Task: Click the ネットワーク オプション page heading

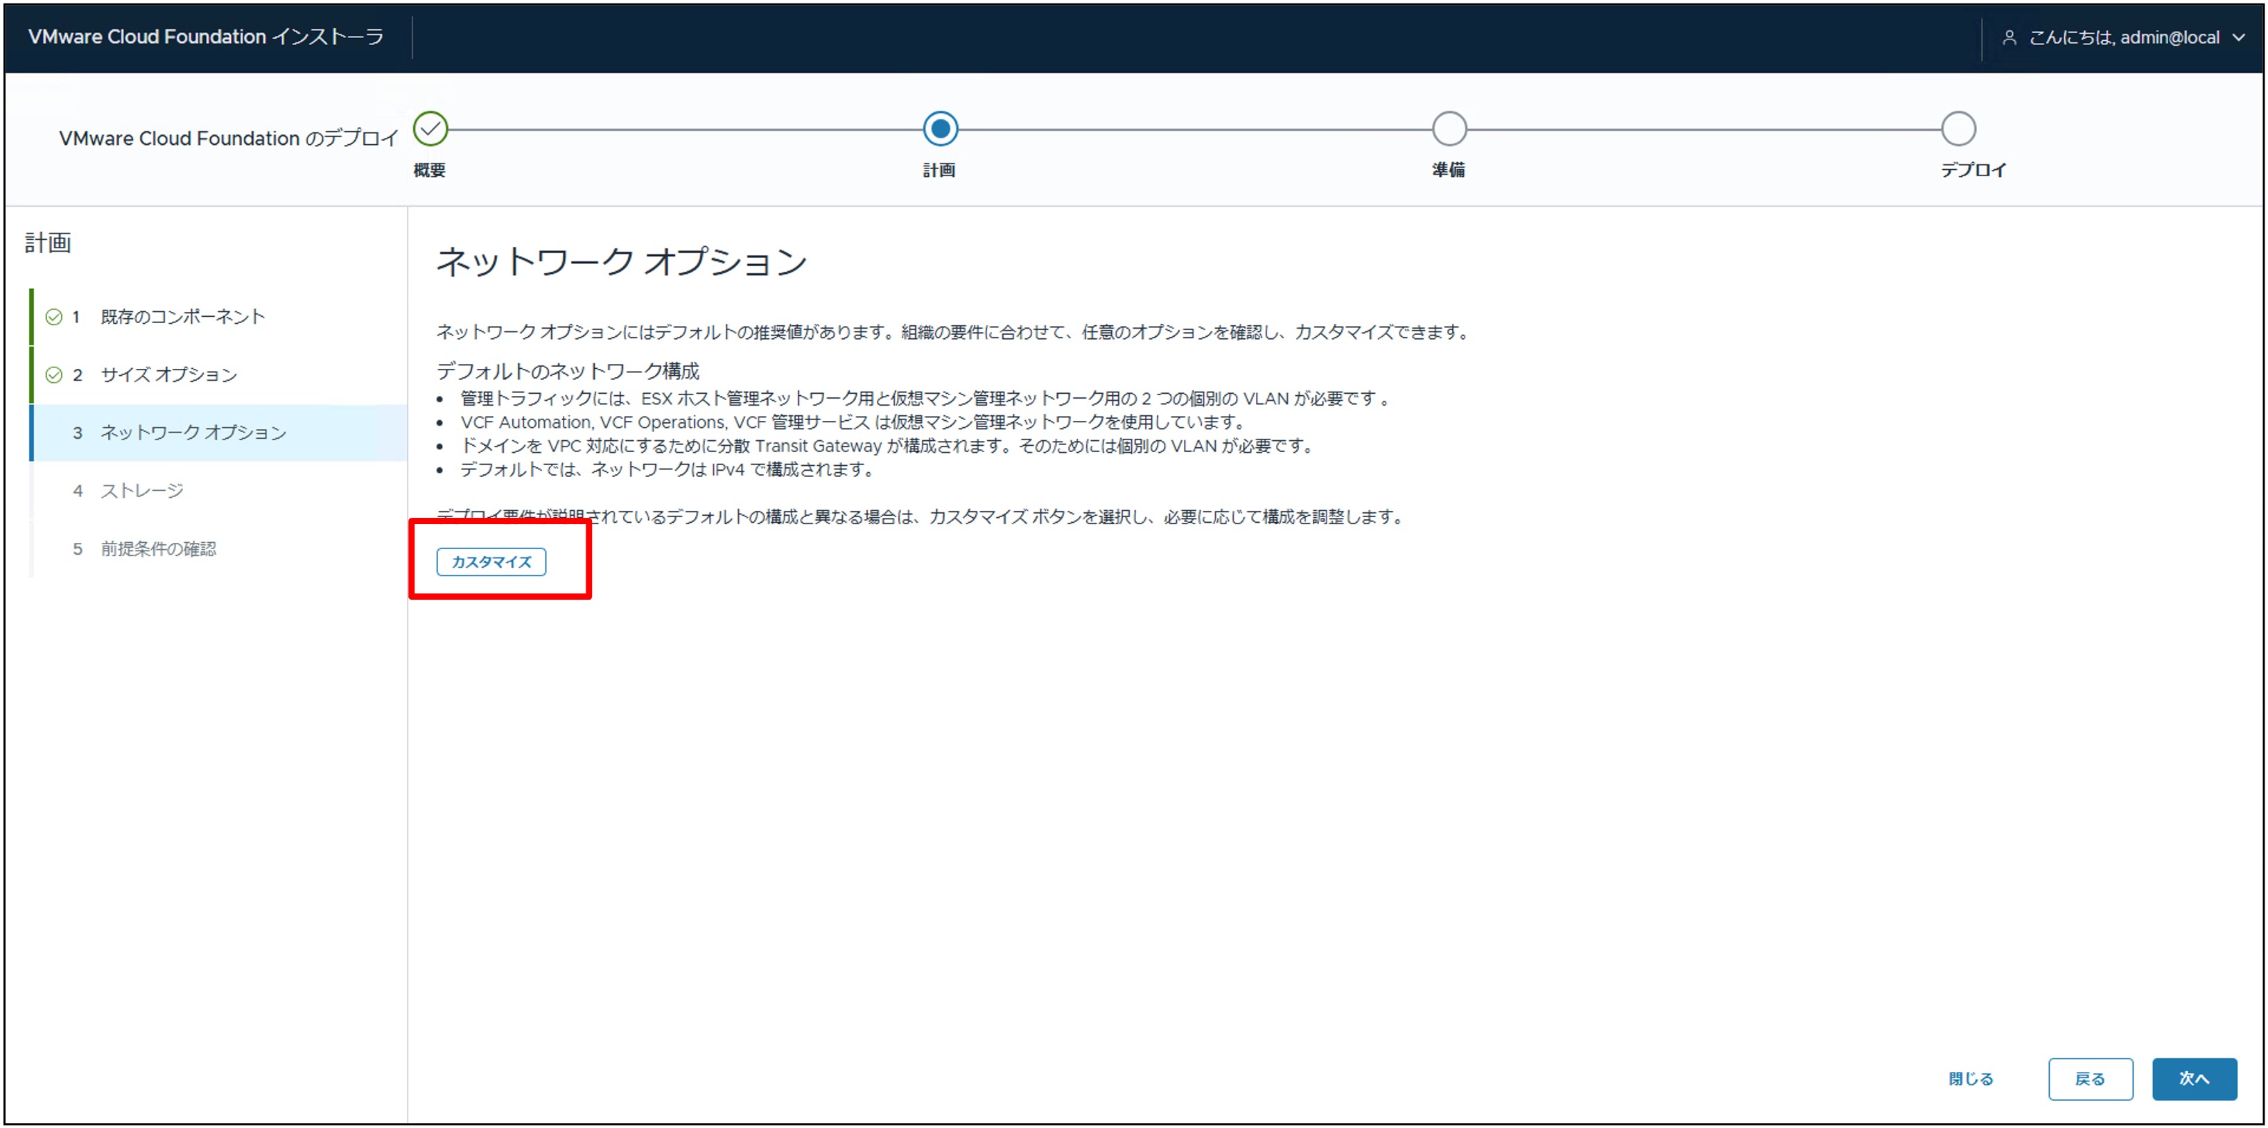Action: [622, 261]
